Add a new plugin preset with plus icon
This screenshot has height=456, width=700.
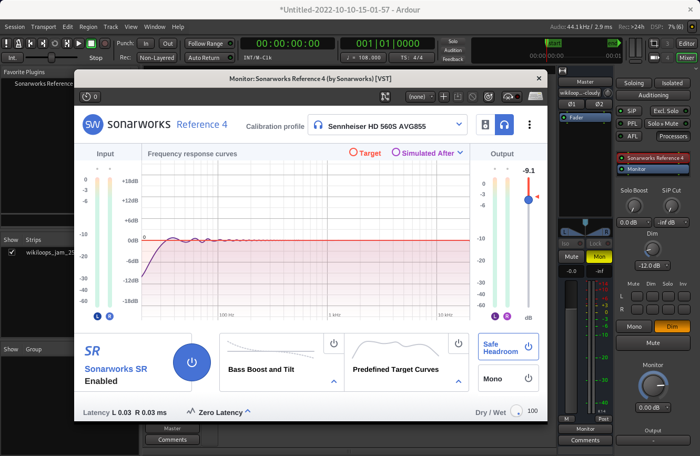(x=443, y=97)
